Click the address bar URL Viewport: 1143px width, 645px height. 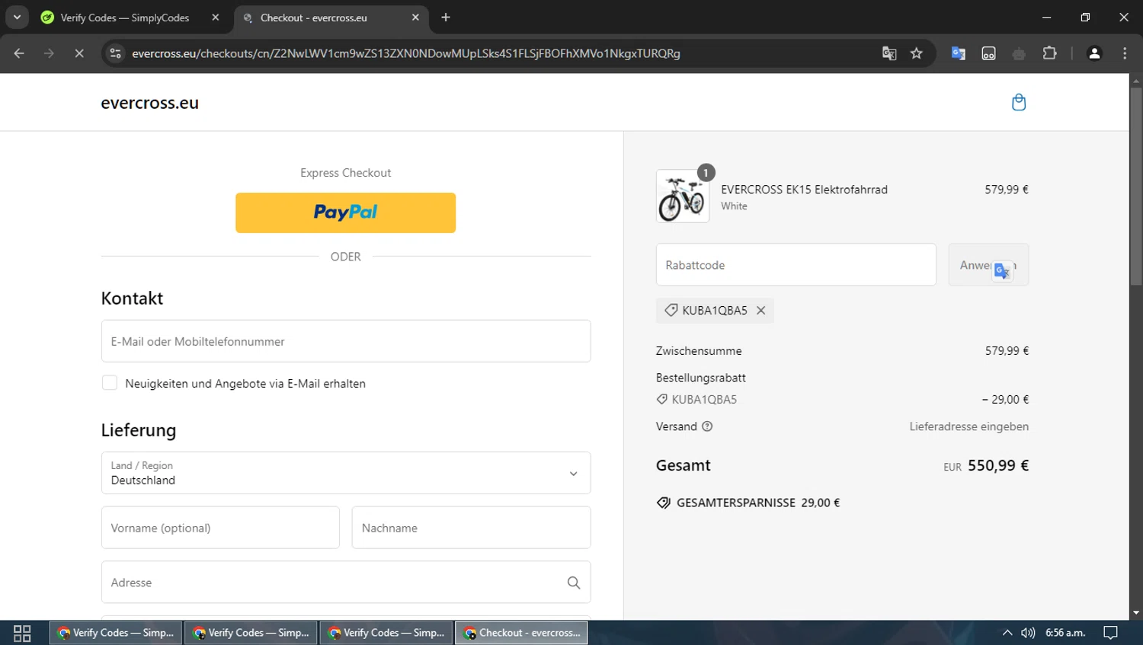(x=405, y=53)
